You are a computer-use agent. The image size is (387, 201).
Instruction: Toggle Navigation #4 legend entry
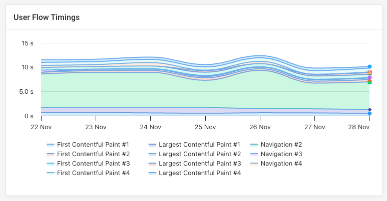(276, 164)
